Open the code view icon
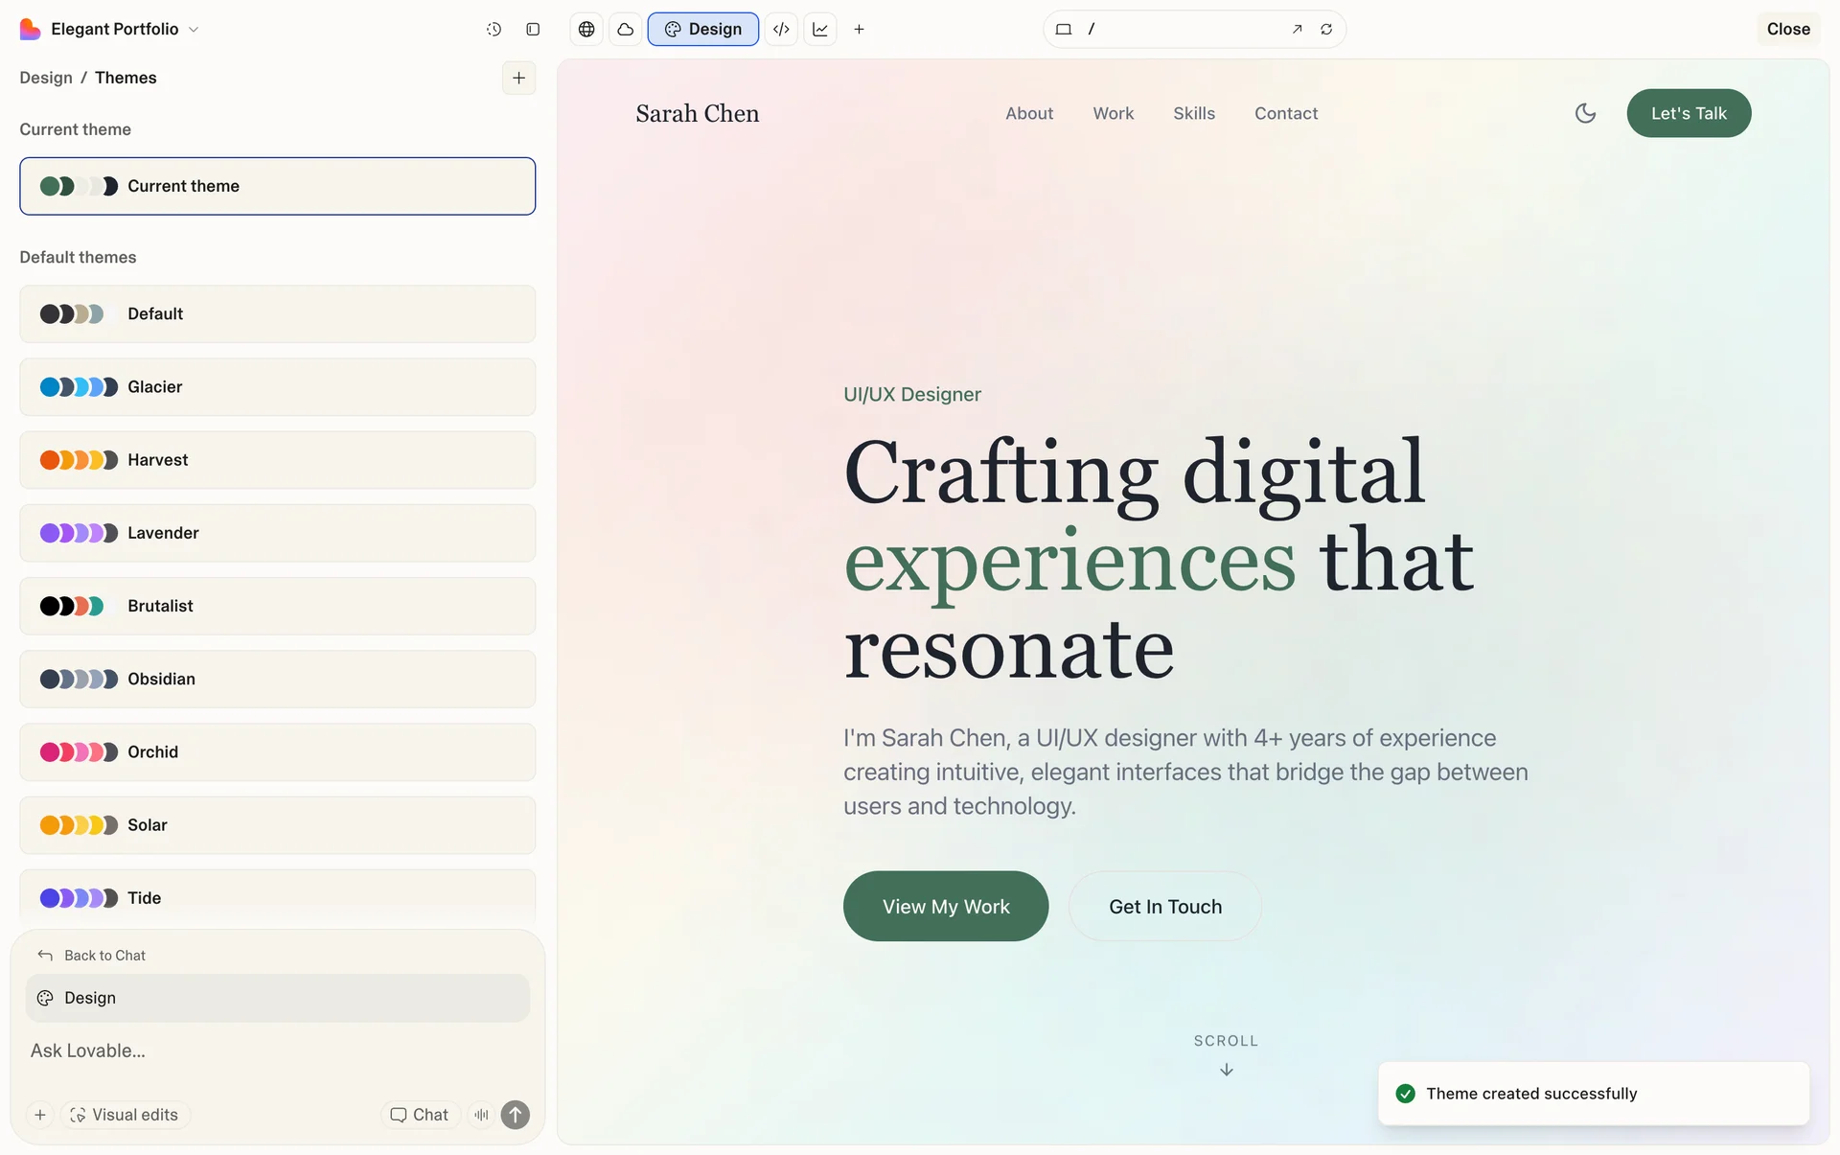Viewport: 1840px width, 1155px height. point(781,29)
